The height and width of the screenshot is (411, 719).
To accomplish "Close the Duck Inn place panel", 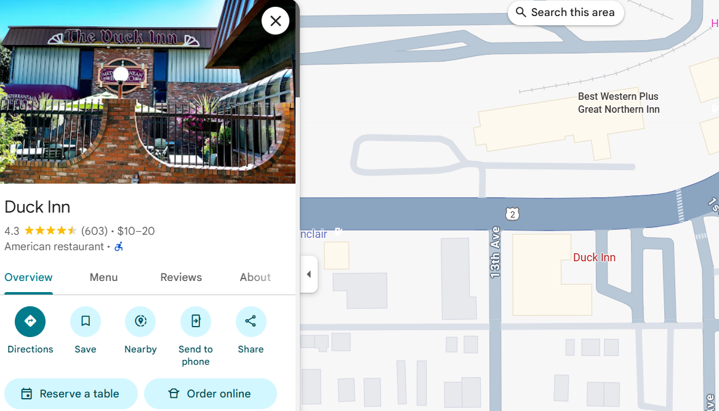I will [x=275, y=21].
